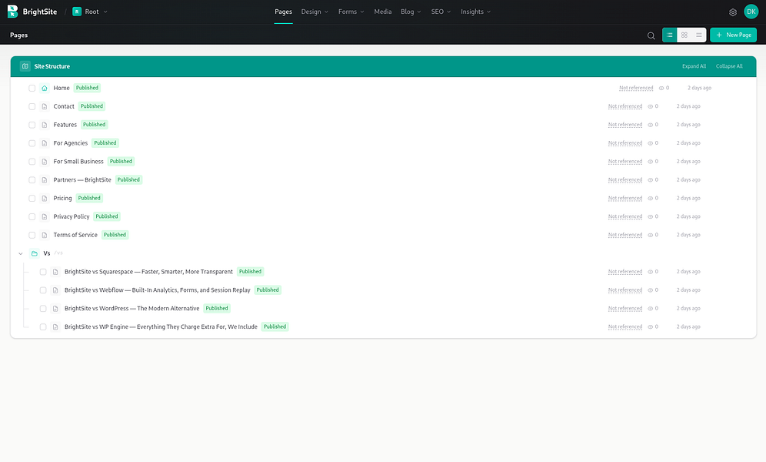Check the Home page checkbox
This screenshot has height=462, width=766.
coord(32,88)
